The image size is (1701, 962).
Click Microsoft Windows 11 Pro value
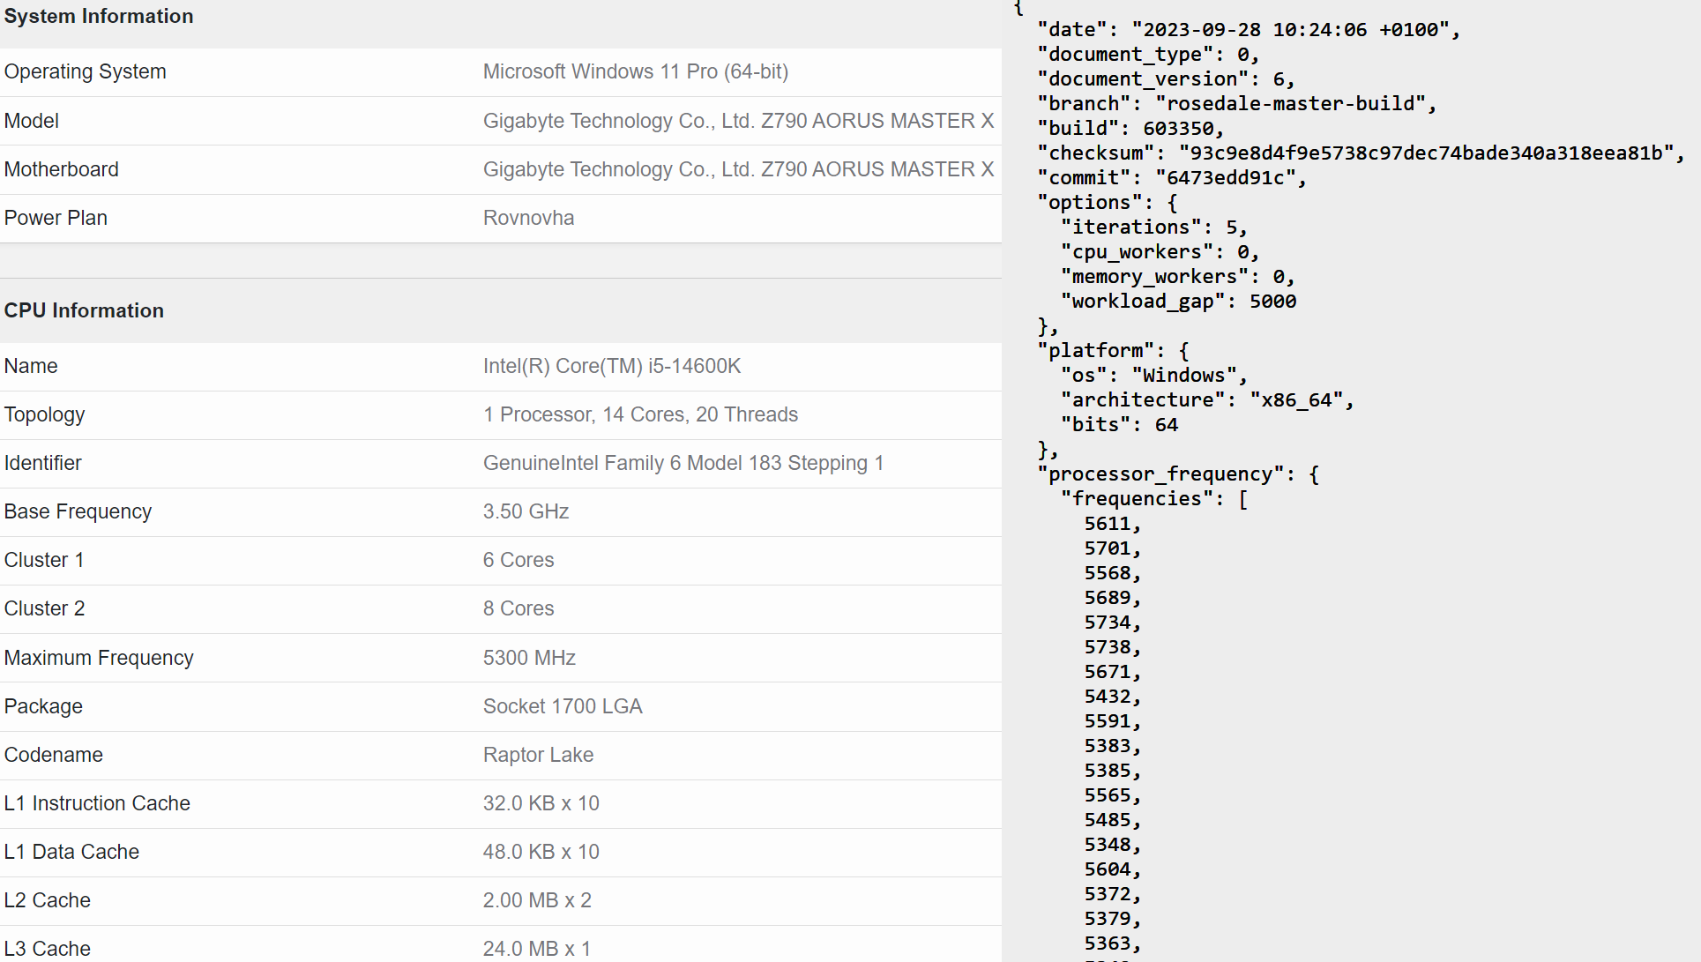pyautogui.click(x=635, y=71)
